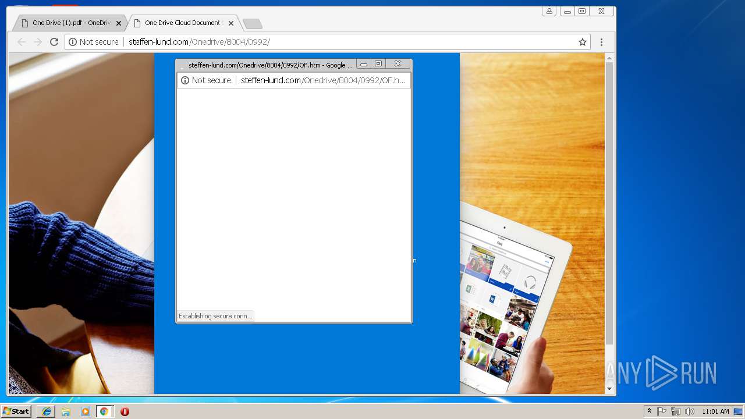Click the 11:01 AM clock

715,411
